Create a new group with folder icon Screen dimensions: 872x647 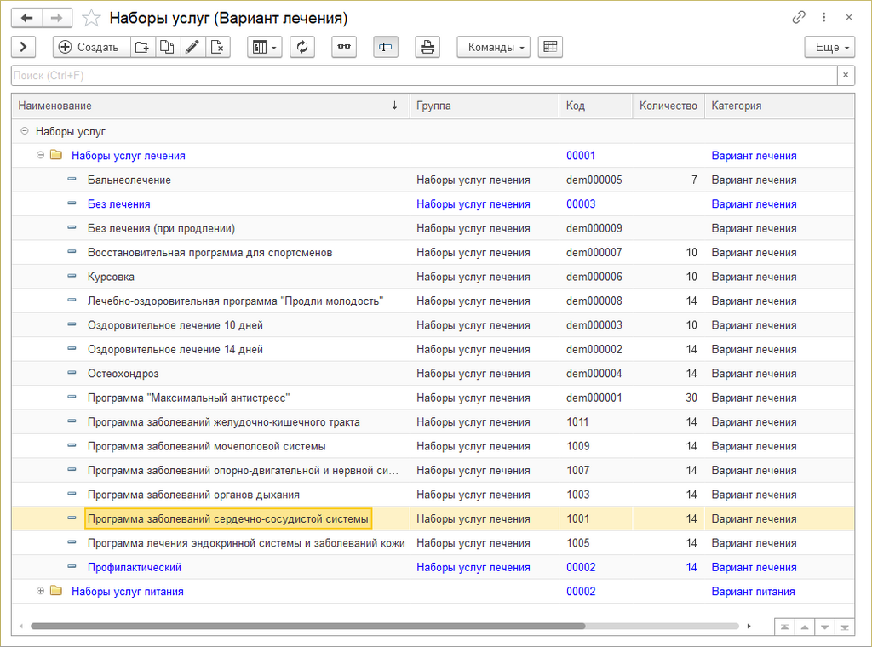point(142,47)
